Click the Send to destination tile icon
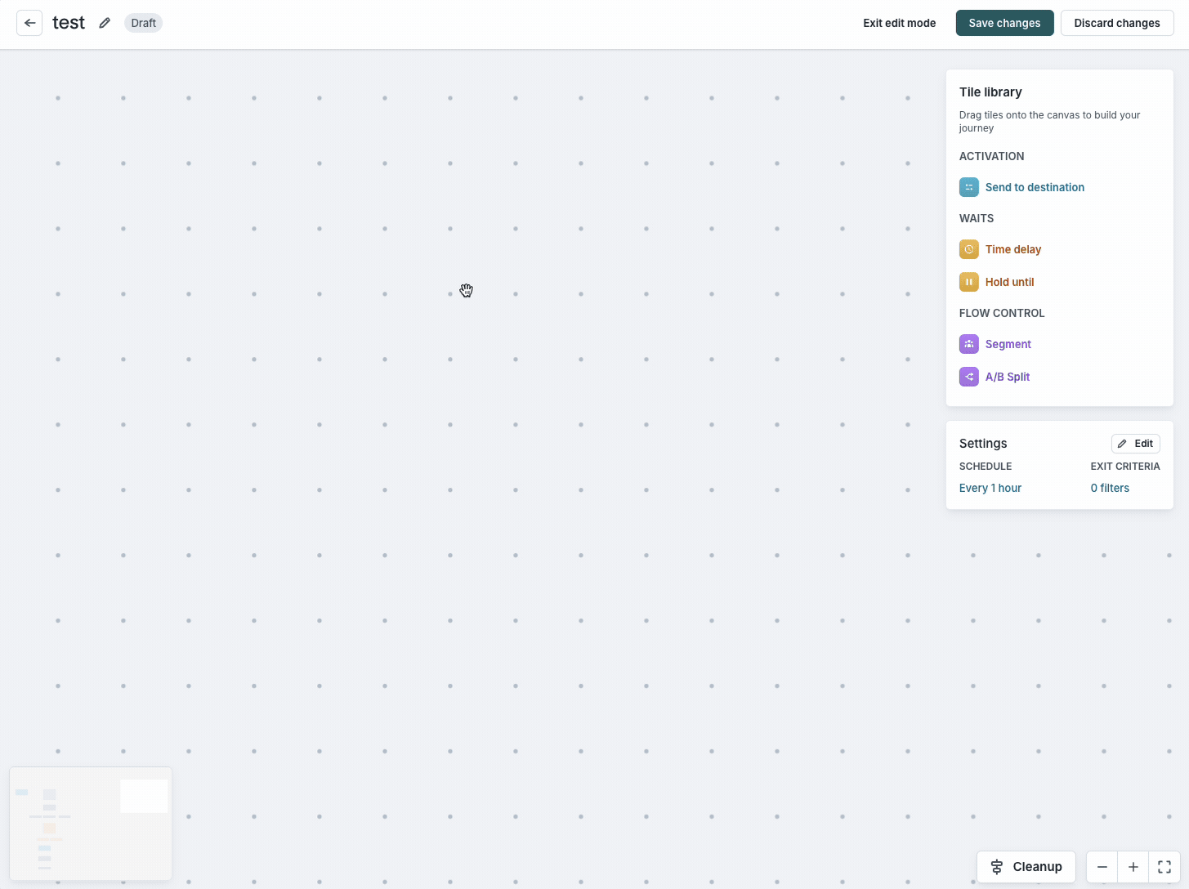 pyautogui.click(x=969, y=187)
